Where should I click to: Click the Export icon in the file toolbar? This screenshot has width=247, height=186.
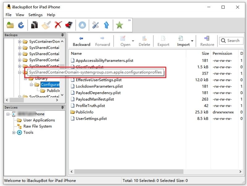[163, 40]
